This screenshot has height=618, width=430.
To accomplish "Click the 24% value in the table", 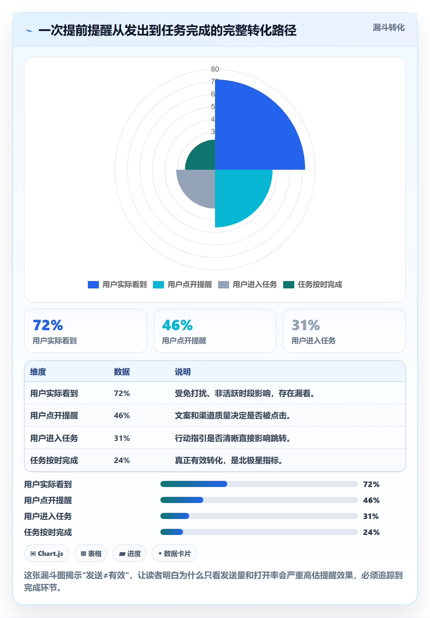I will [x=122, y=460].
